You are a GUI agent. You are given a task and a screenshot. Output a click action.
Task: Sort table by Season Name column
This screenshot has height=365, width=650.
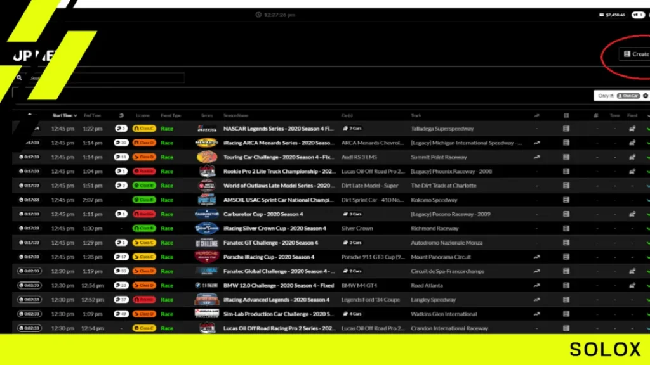236,115
